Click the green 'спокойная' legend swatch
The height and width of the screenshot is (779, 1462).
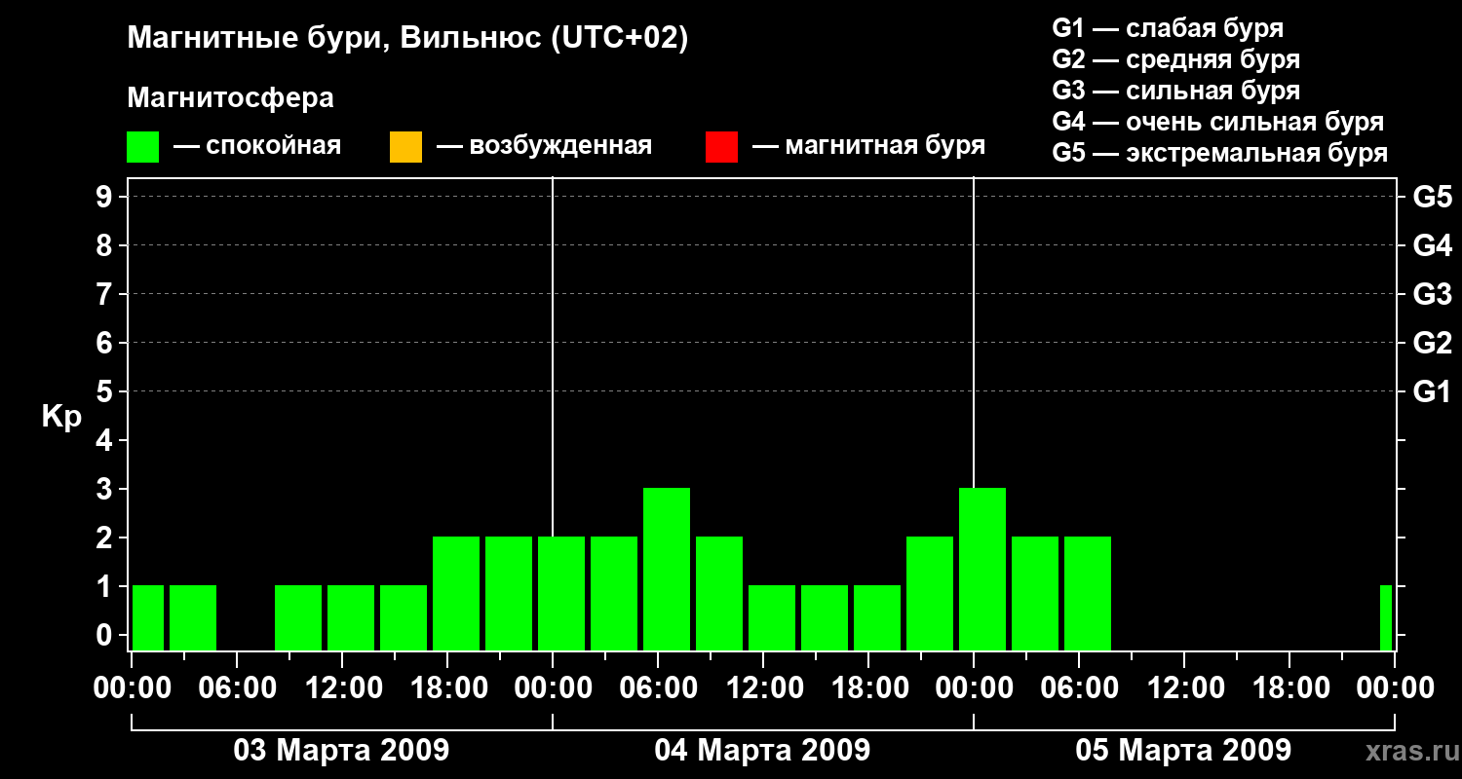point(143,147)
